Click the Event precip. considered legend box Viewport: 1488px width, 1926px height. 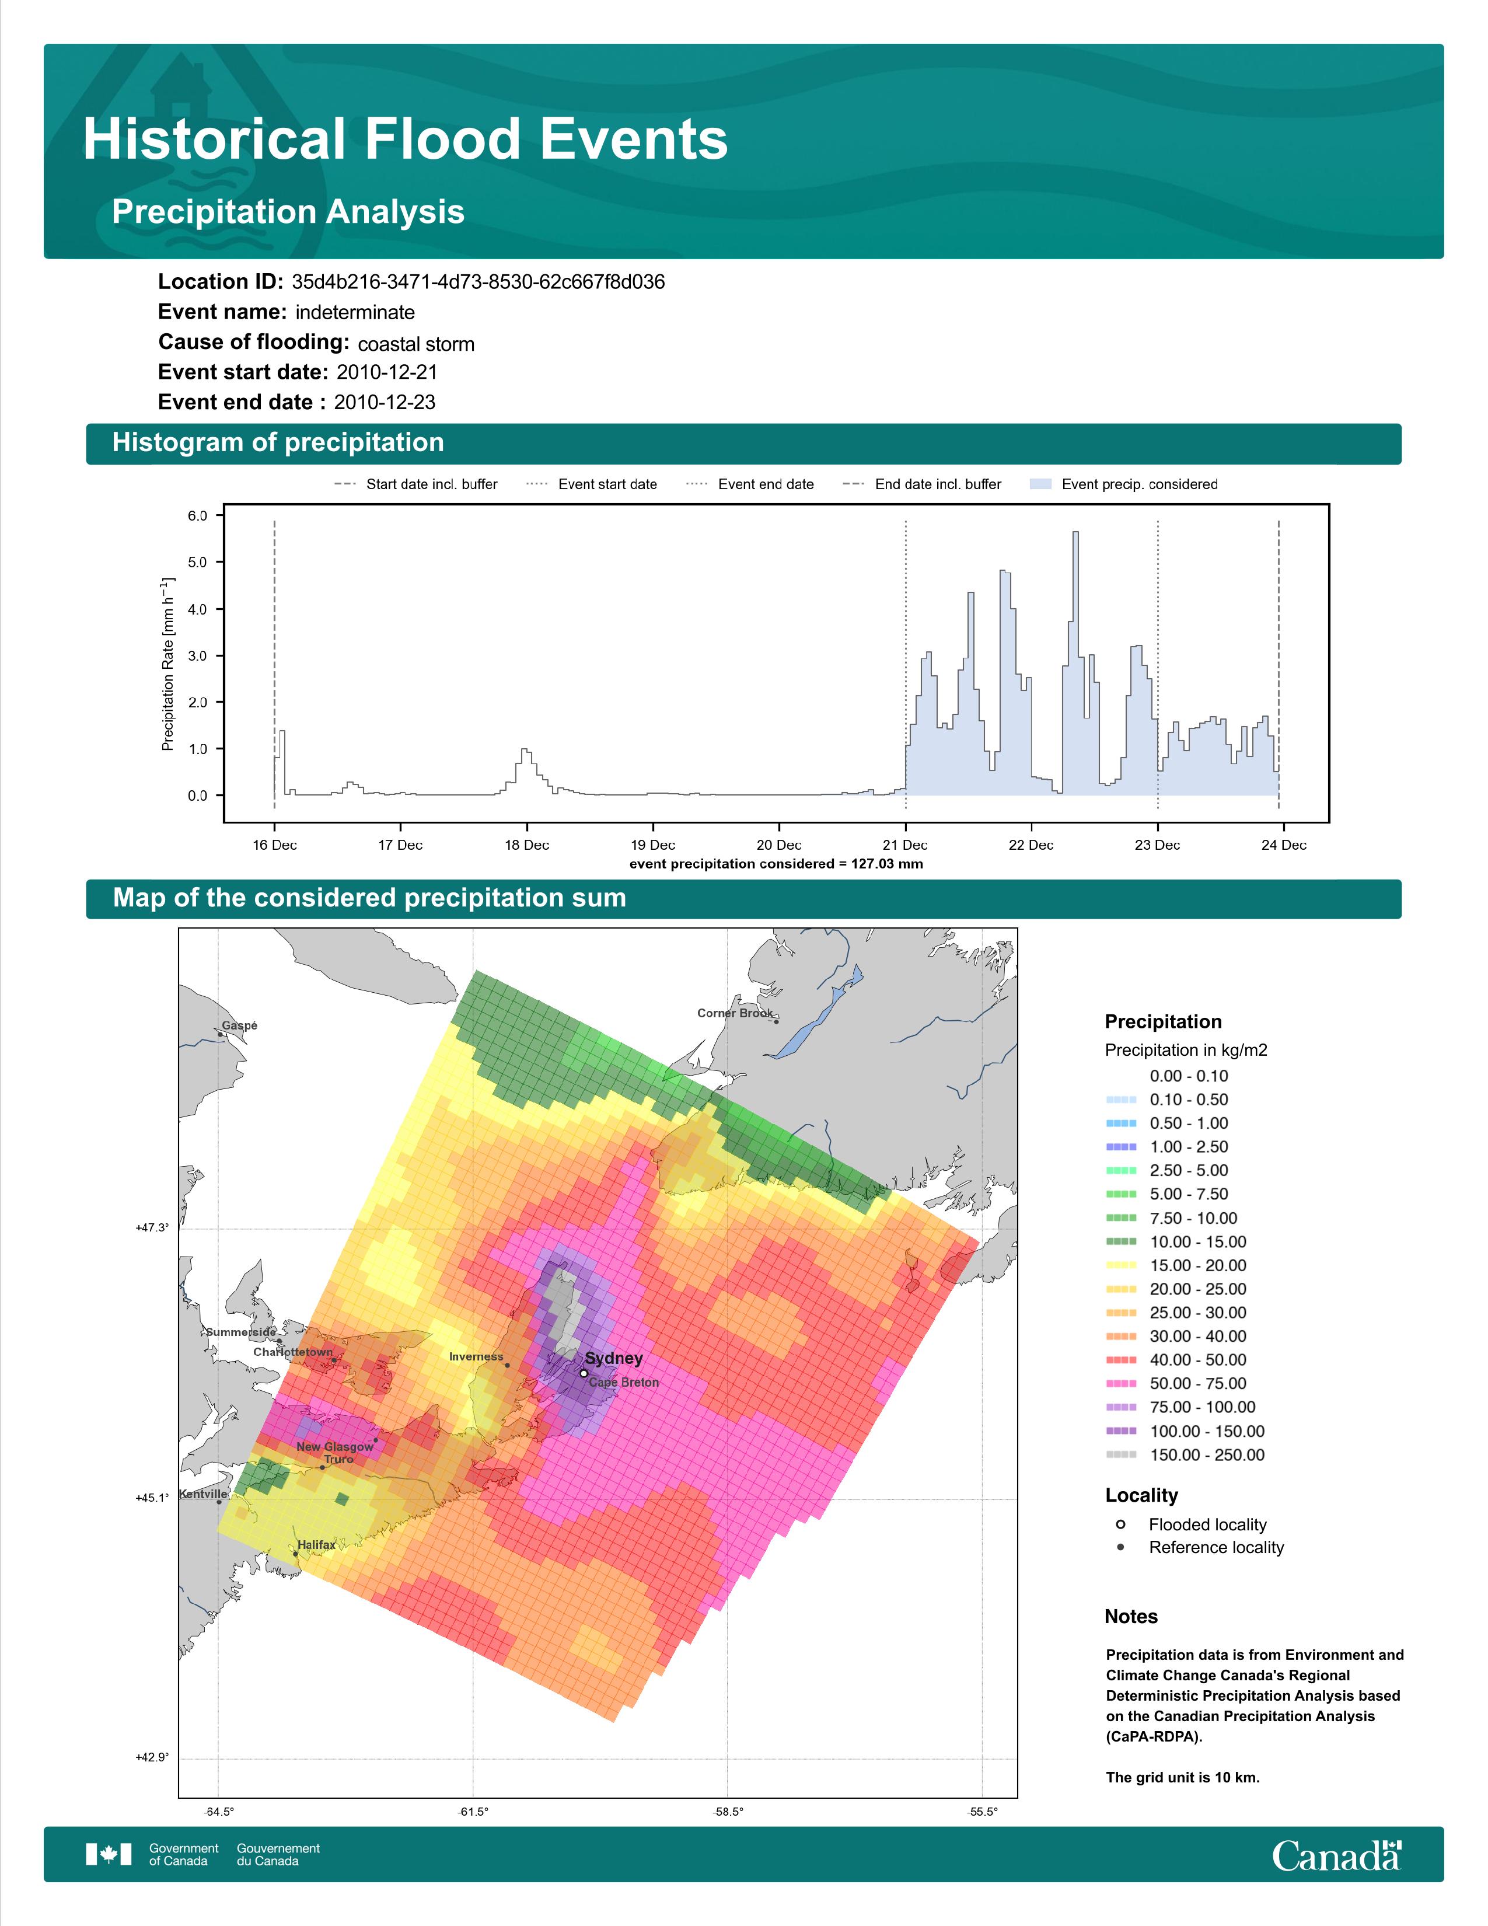1041,484
